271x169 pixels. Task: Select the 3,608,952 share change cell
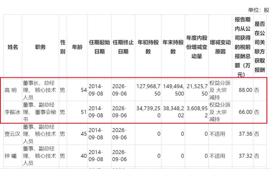click(x=196, y=112)
